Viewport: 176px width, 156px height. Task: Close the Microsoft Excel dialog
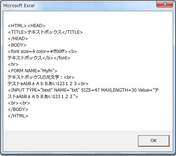[x=165, y=4]
